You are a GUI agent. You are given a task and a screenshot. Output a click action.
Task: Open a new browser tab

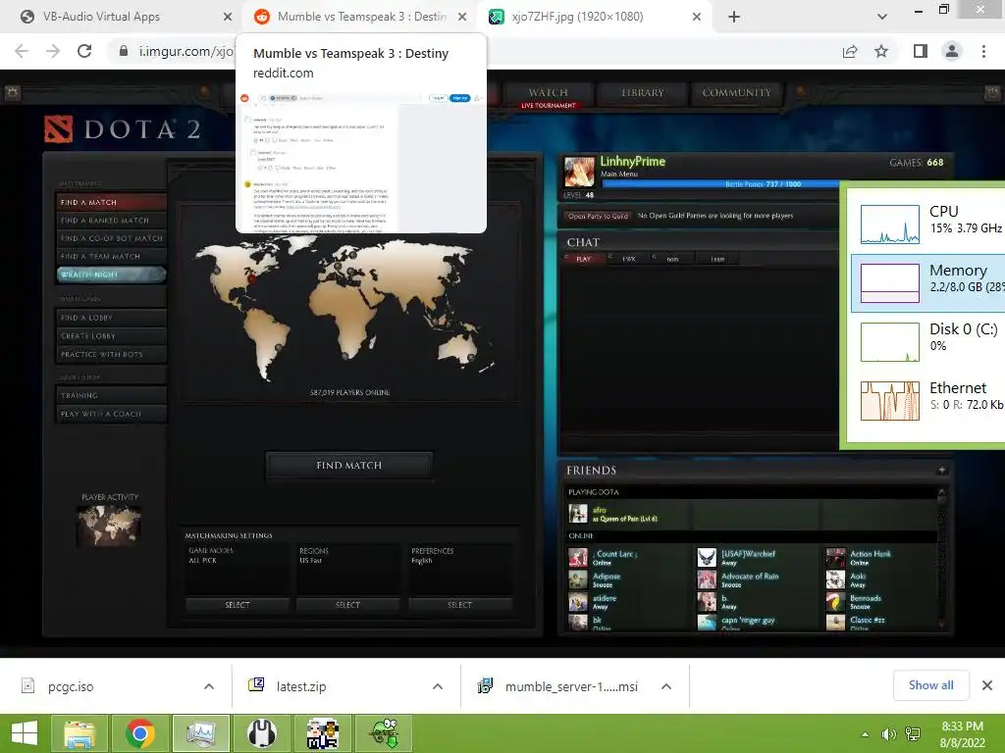coord(734,17)
